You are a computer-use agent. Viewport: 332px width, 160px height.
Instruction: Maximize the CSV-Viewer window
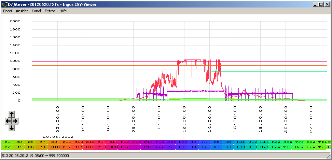point(321,4)
